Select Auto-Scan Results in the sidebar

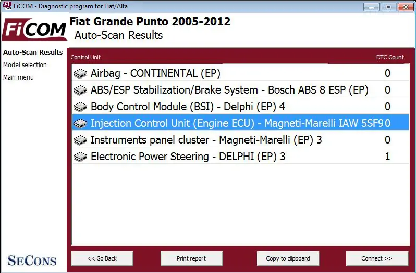pos(33,53)
